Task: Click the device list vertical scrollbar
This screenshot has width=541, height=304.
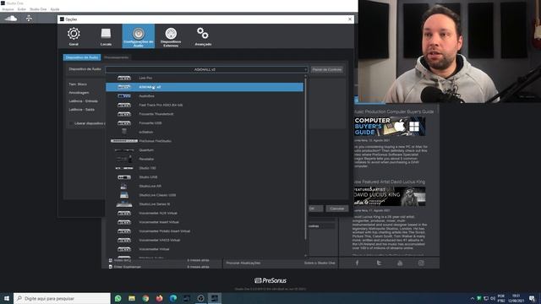Action: point(305,159)
